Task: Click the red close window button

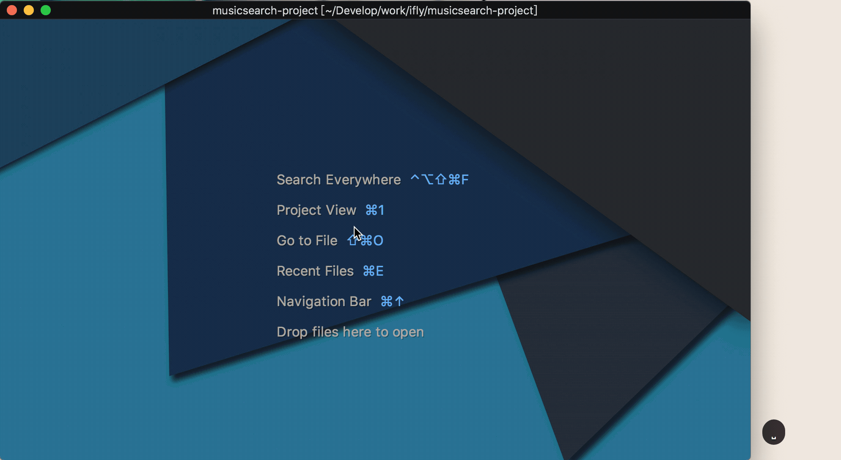Action: click(12, 10)
